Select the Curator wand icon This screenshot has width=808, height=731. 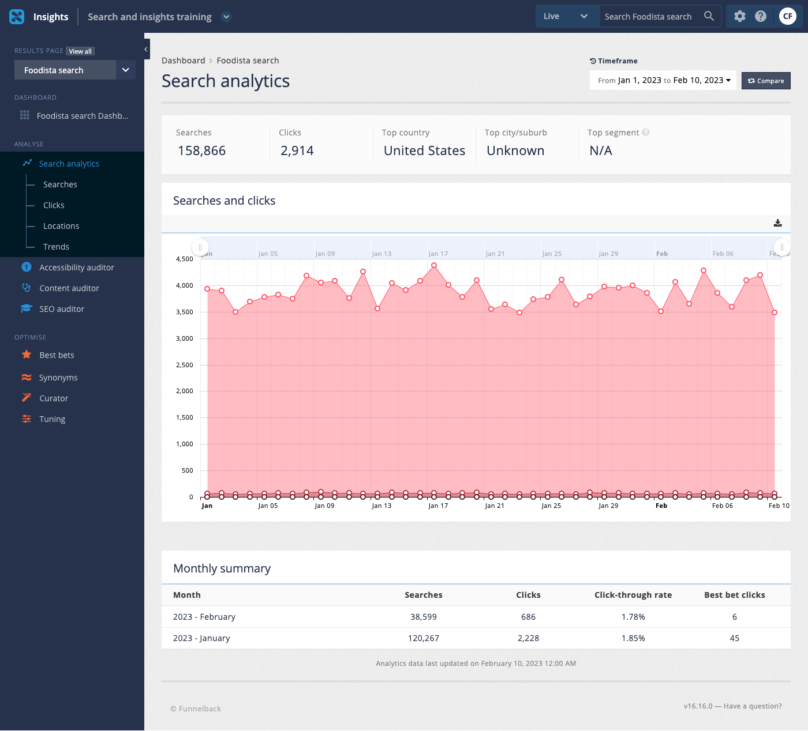point(26,398)
